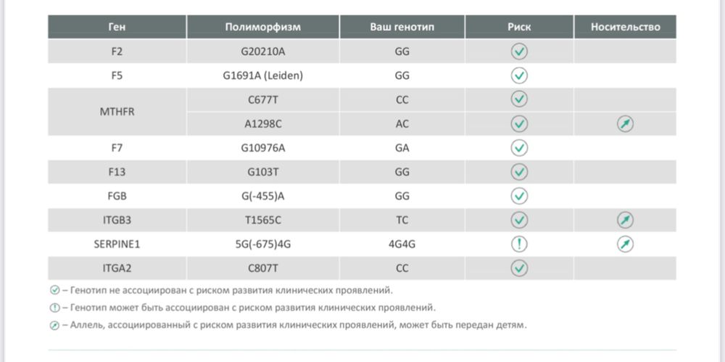This screenshot has height=362, width=725.
Task: Click the risk checkmark for C677T polymorphism
Action: (519, 99)
